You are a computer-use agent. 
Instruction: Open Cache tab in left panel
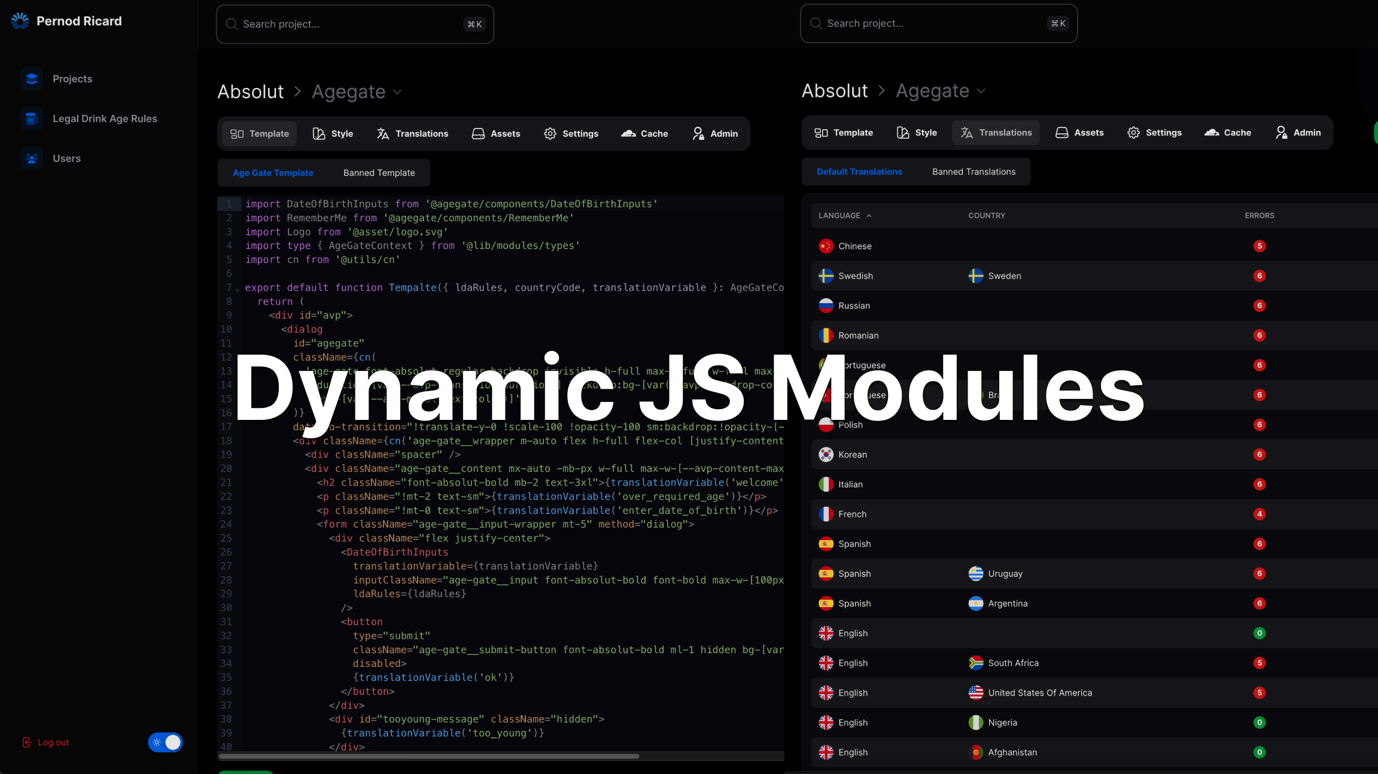point(644,133)
